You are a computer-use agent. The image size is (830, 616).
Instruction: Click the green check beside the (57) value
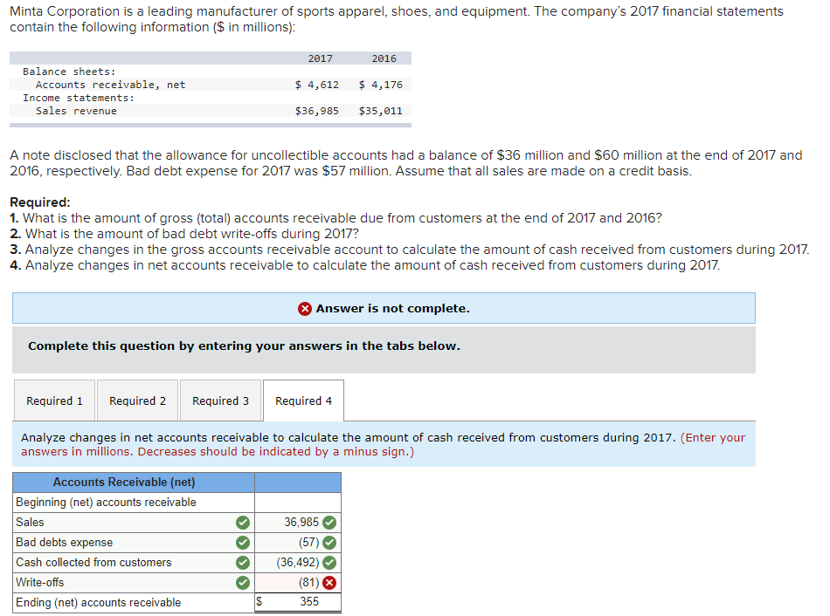(x=329, y=543)
